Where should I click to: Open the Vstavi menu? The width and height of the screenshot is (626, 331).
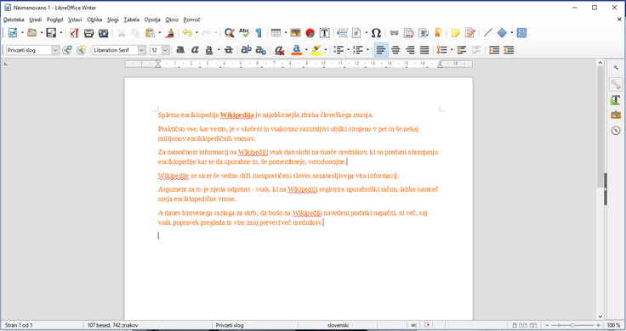75,20
